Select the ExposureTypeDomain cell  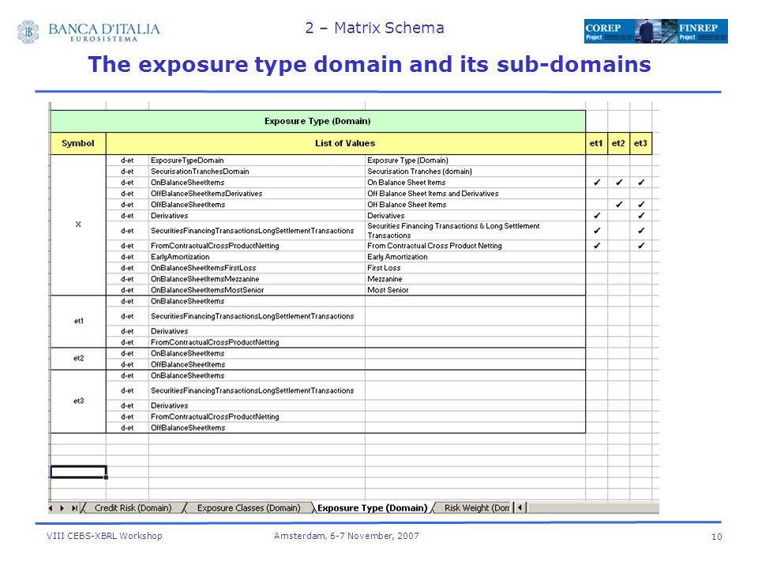point(257,160)
